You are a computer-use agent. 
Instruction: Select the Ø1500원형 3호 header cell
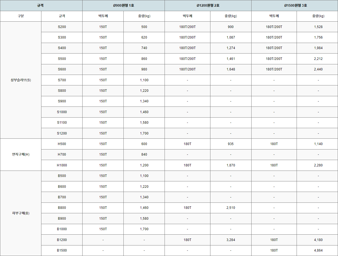pyautogui.click(x=295, y=6)
